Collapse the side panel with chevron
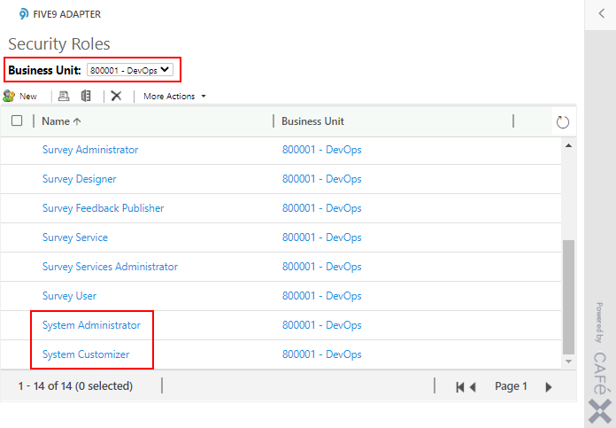The image size is (616, 428). 601,15
